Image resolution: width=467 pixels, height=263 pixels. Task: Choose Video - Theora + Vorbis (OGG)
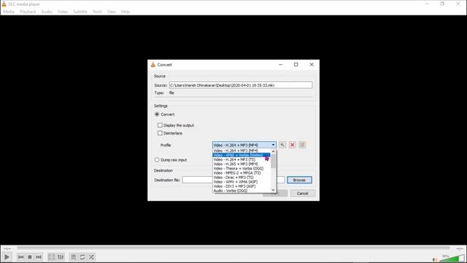[x=242, y=169]
